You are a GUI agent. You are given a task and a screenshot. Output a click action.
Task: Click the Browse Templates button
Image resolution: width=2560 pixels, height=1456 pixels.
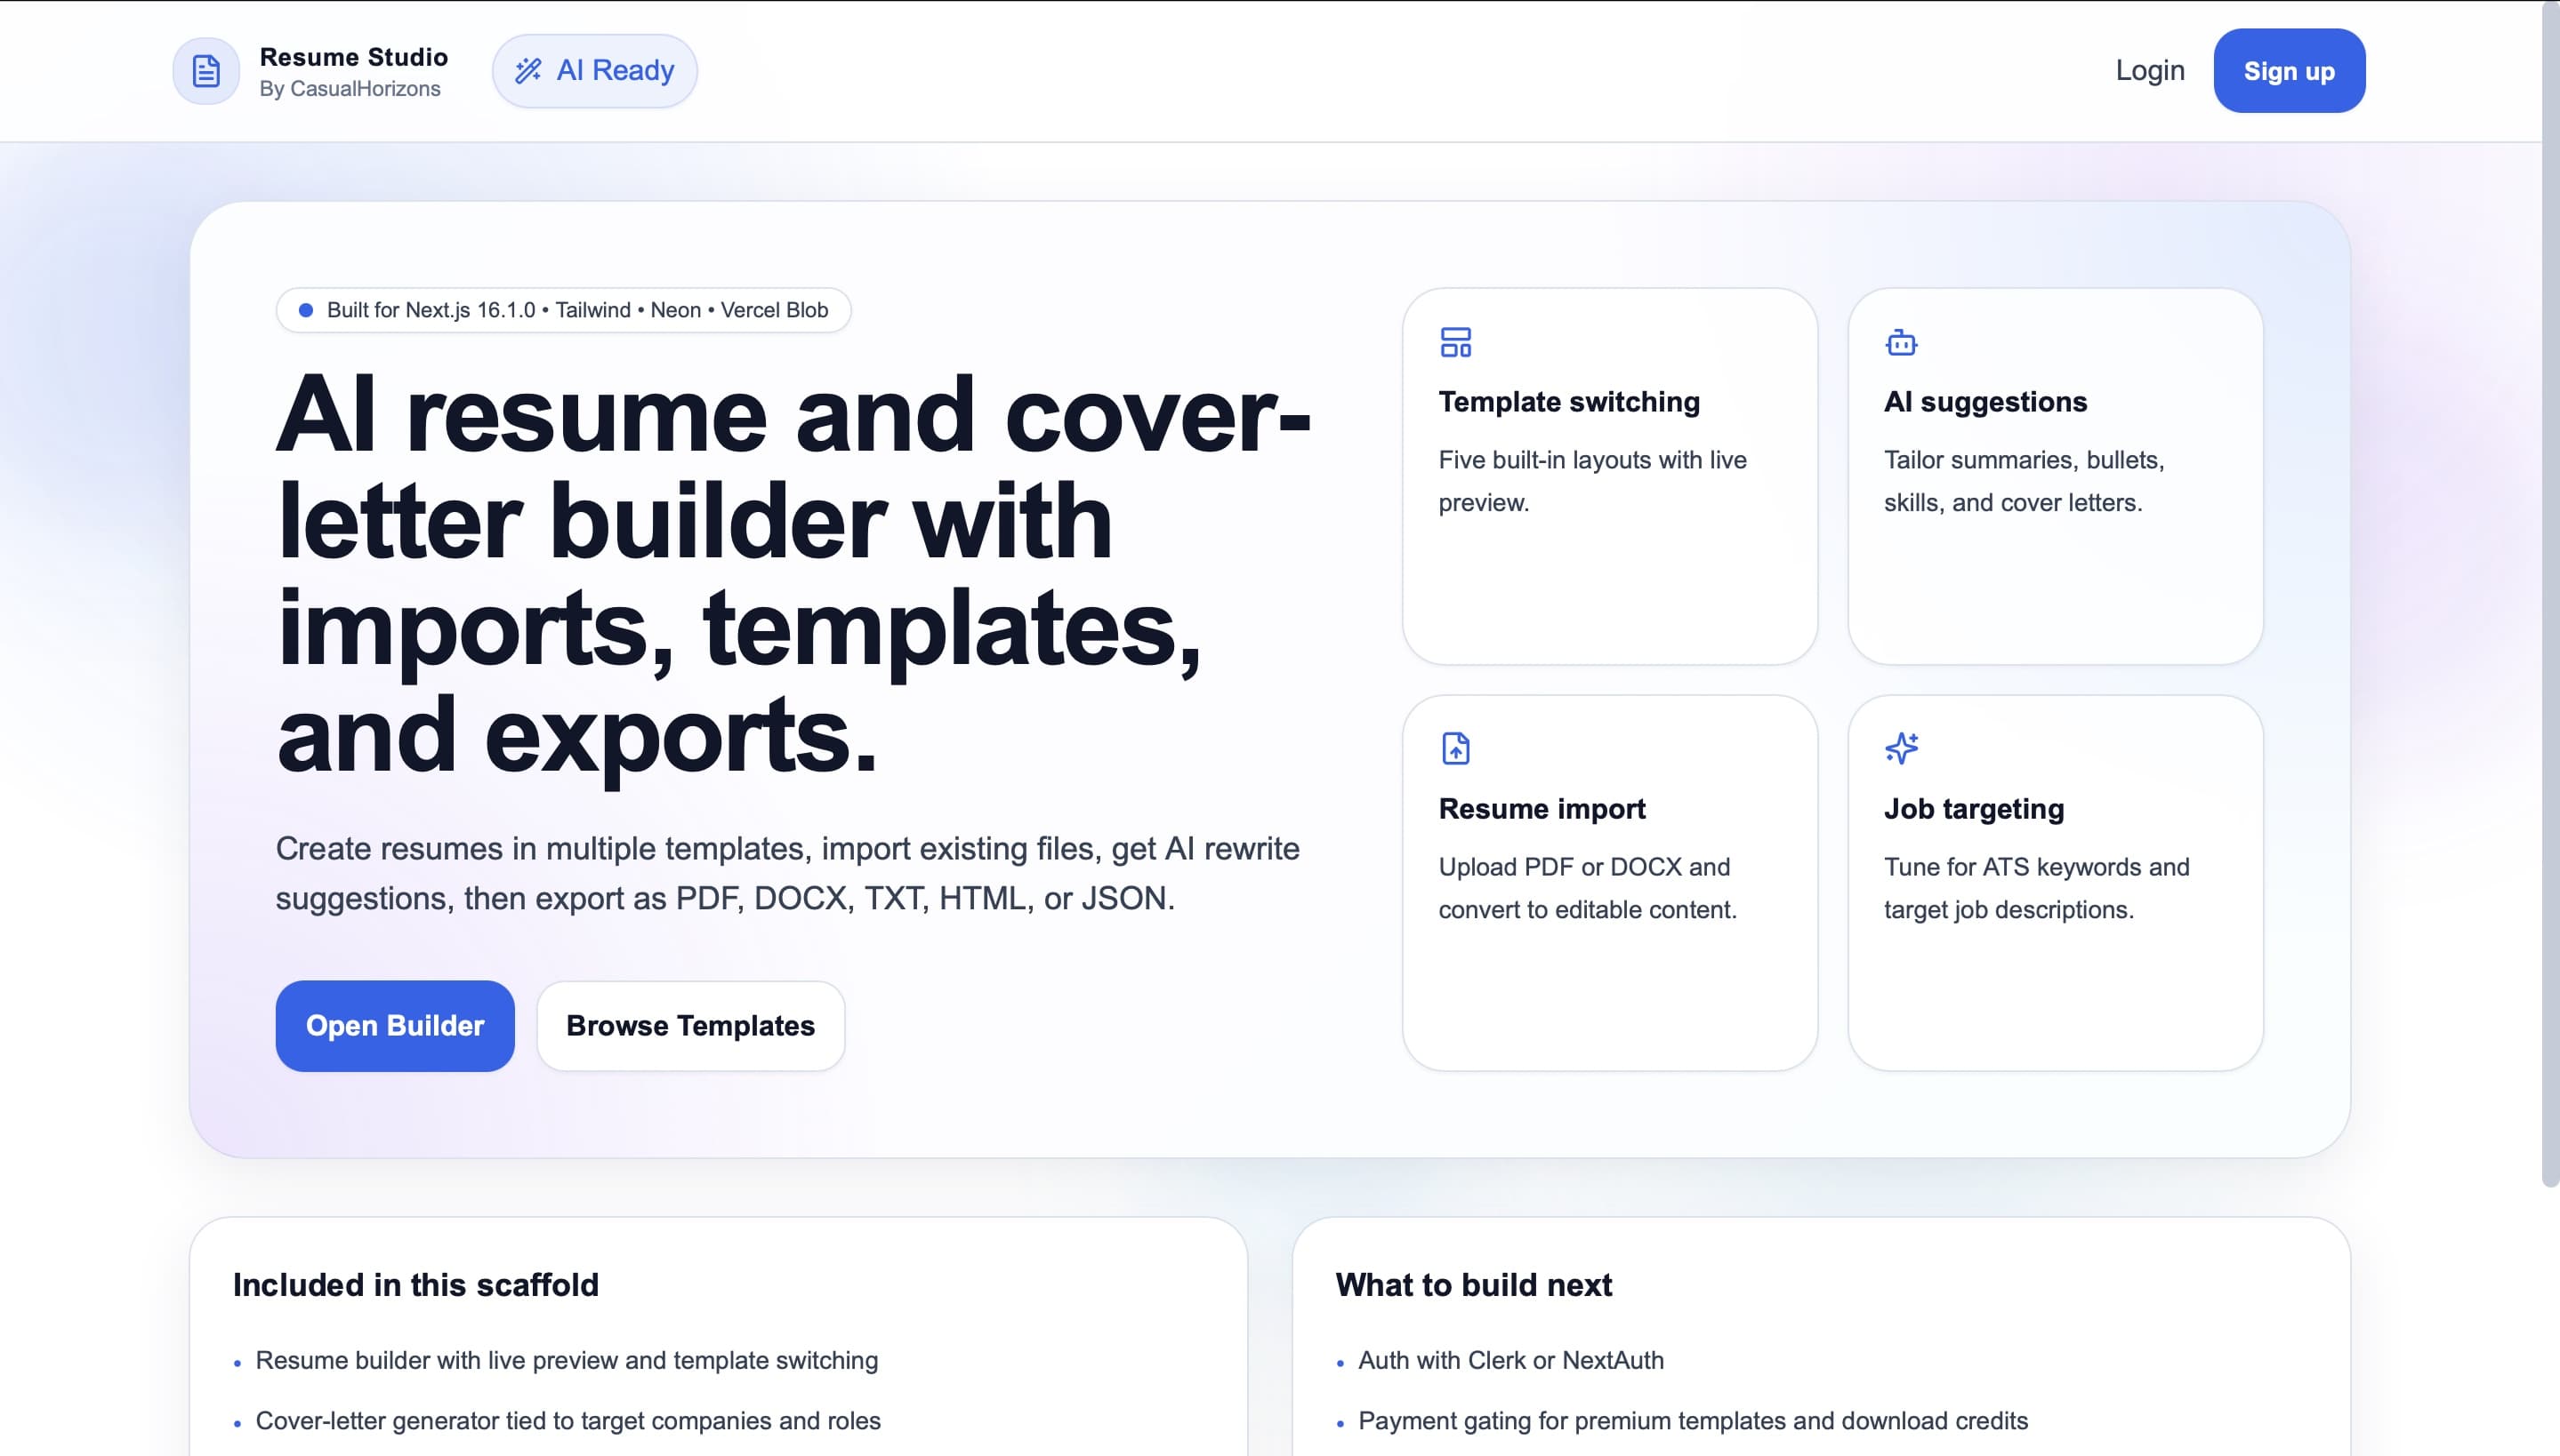pos(690,1025)
